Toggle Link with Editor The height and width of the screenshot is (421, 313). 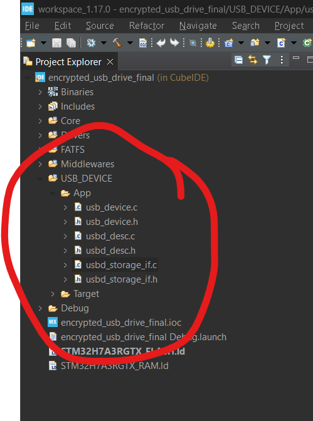(x=253, y=60)
